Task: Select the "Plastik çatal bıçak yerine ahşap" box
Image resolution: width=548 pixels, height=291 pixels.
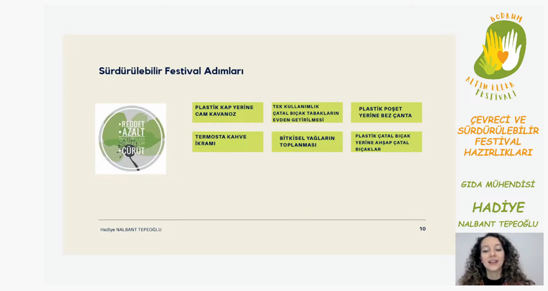Action: (x=386, y=141)
